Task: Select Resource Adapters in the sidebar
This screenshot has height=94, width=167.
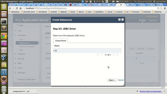Action: click(27, 46)
